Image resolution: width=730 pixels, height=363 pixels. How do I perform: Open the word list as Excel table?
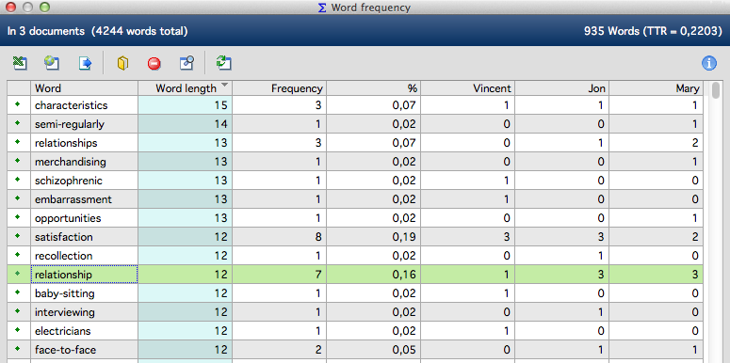[x=19, y=63]
